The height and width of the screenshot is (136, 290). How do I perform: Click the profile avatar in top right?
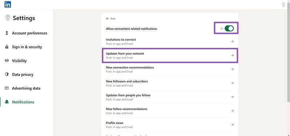point(283,5)
